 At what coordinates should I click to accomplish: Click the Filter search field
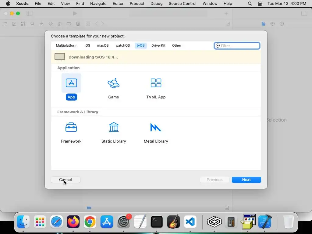[237, 46]
